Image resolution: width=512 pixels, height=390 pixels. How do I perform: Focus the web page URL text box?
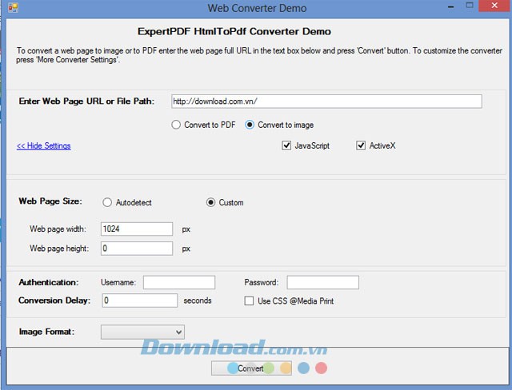point(326,101)
